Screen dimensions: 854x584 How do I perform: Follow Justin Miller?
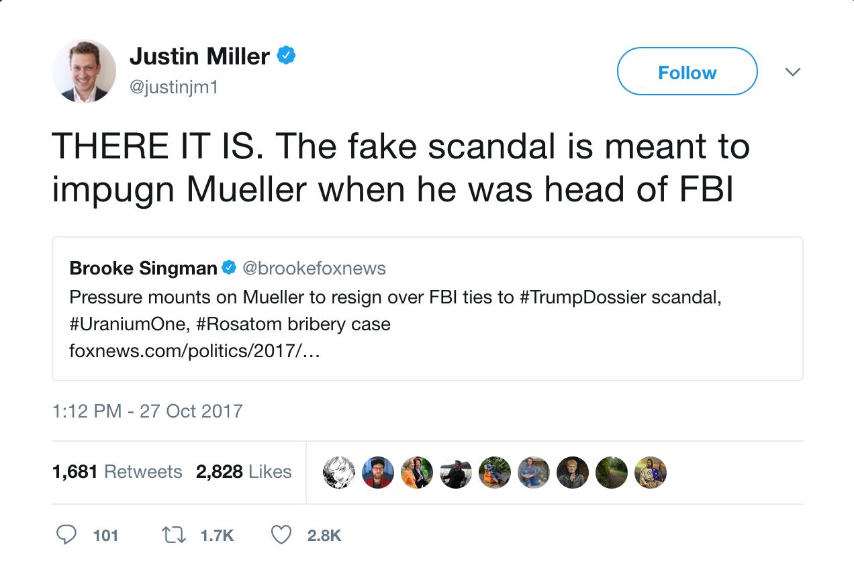pyautogui.click(x=687, y=72)
